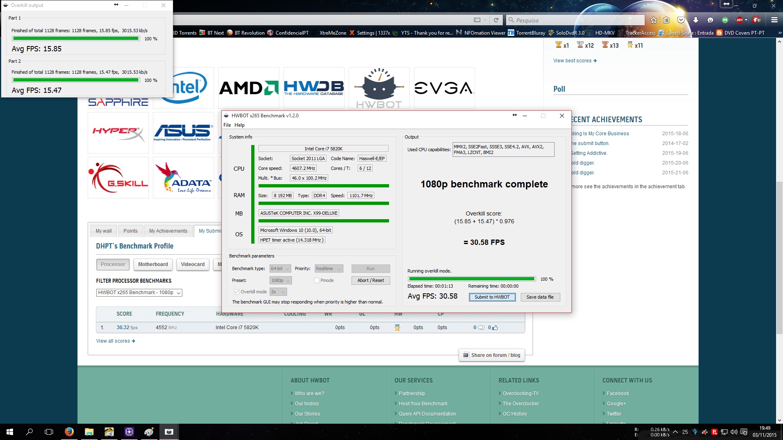Open the Overkill 2x multiplier dropdown

coord(278,292)
